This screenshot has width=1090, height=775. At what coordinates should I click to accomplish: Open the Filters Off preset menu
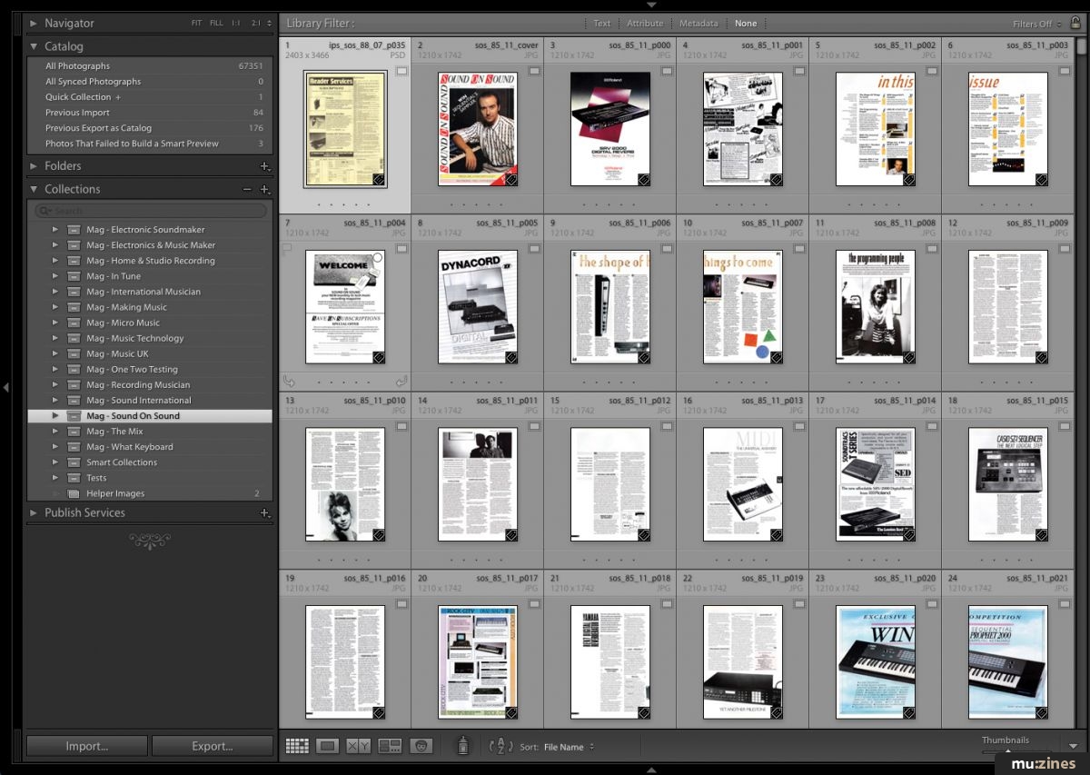click(x=1035, y=23)
